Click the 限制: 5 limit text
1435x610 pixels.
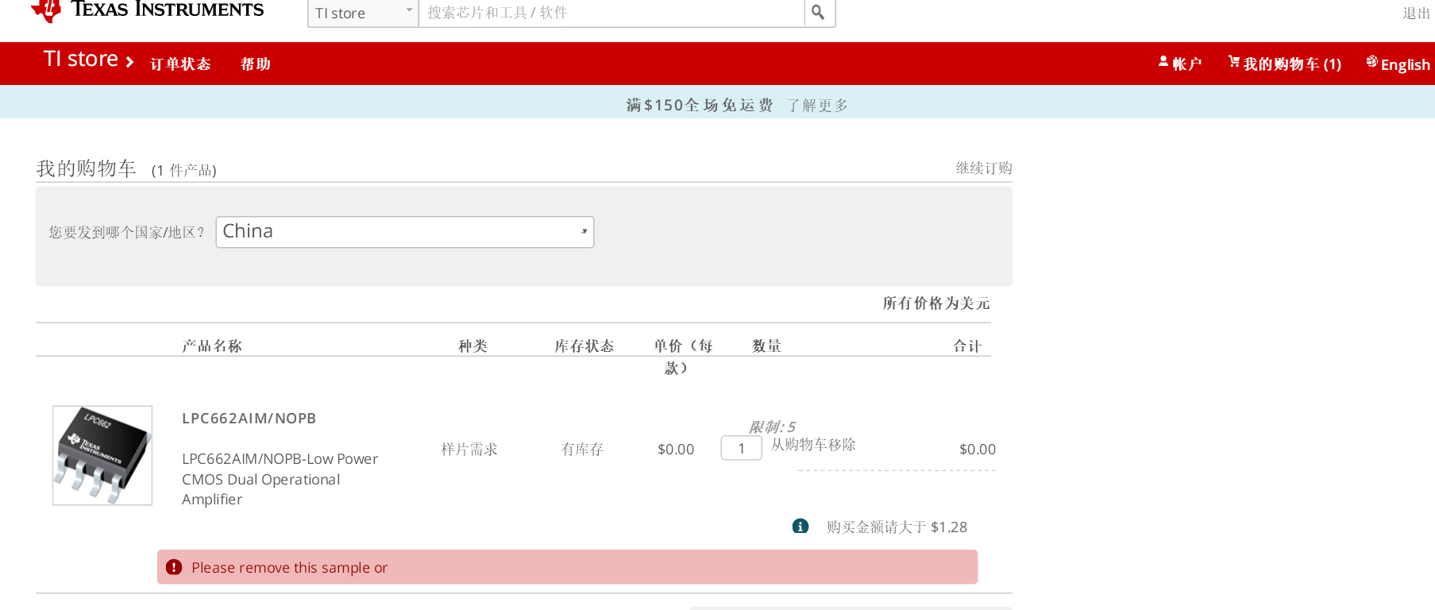tap(772, 427)
